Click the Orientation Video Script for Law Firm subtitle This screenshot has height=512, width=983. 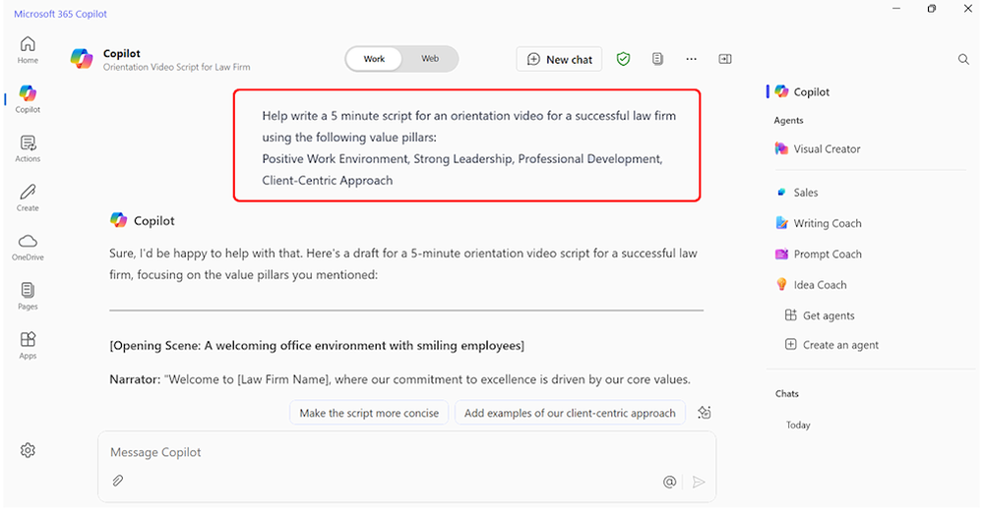[177, 67]
